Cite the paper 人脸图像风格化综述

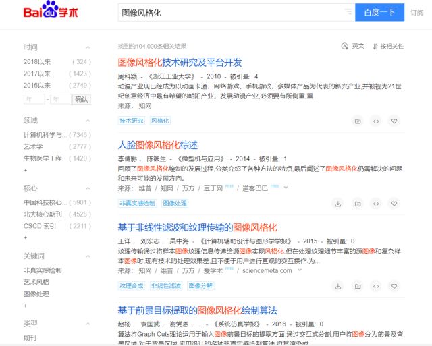pyautogui.click(x=376, y=204)
